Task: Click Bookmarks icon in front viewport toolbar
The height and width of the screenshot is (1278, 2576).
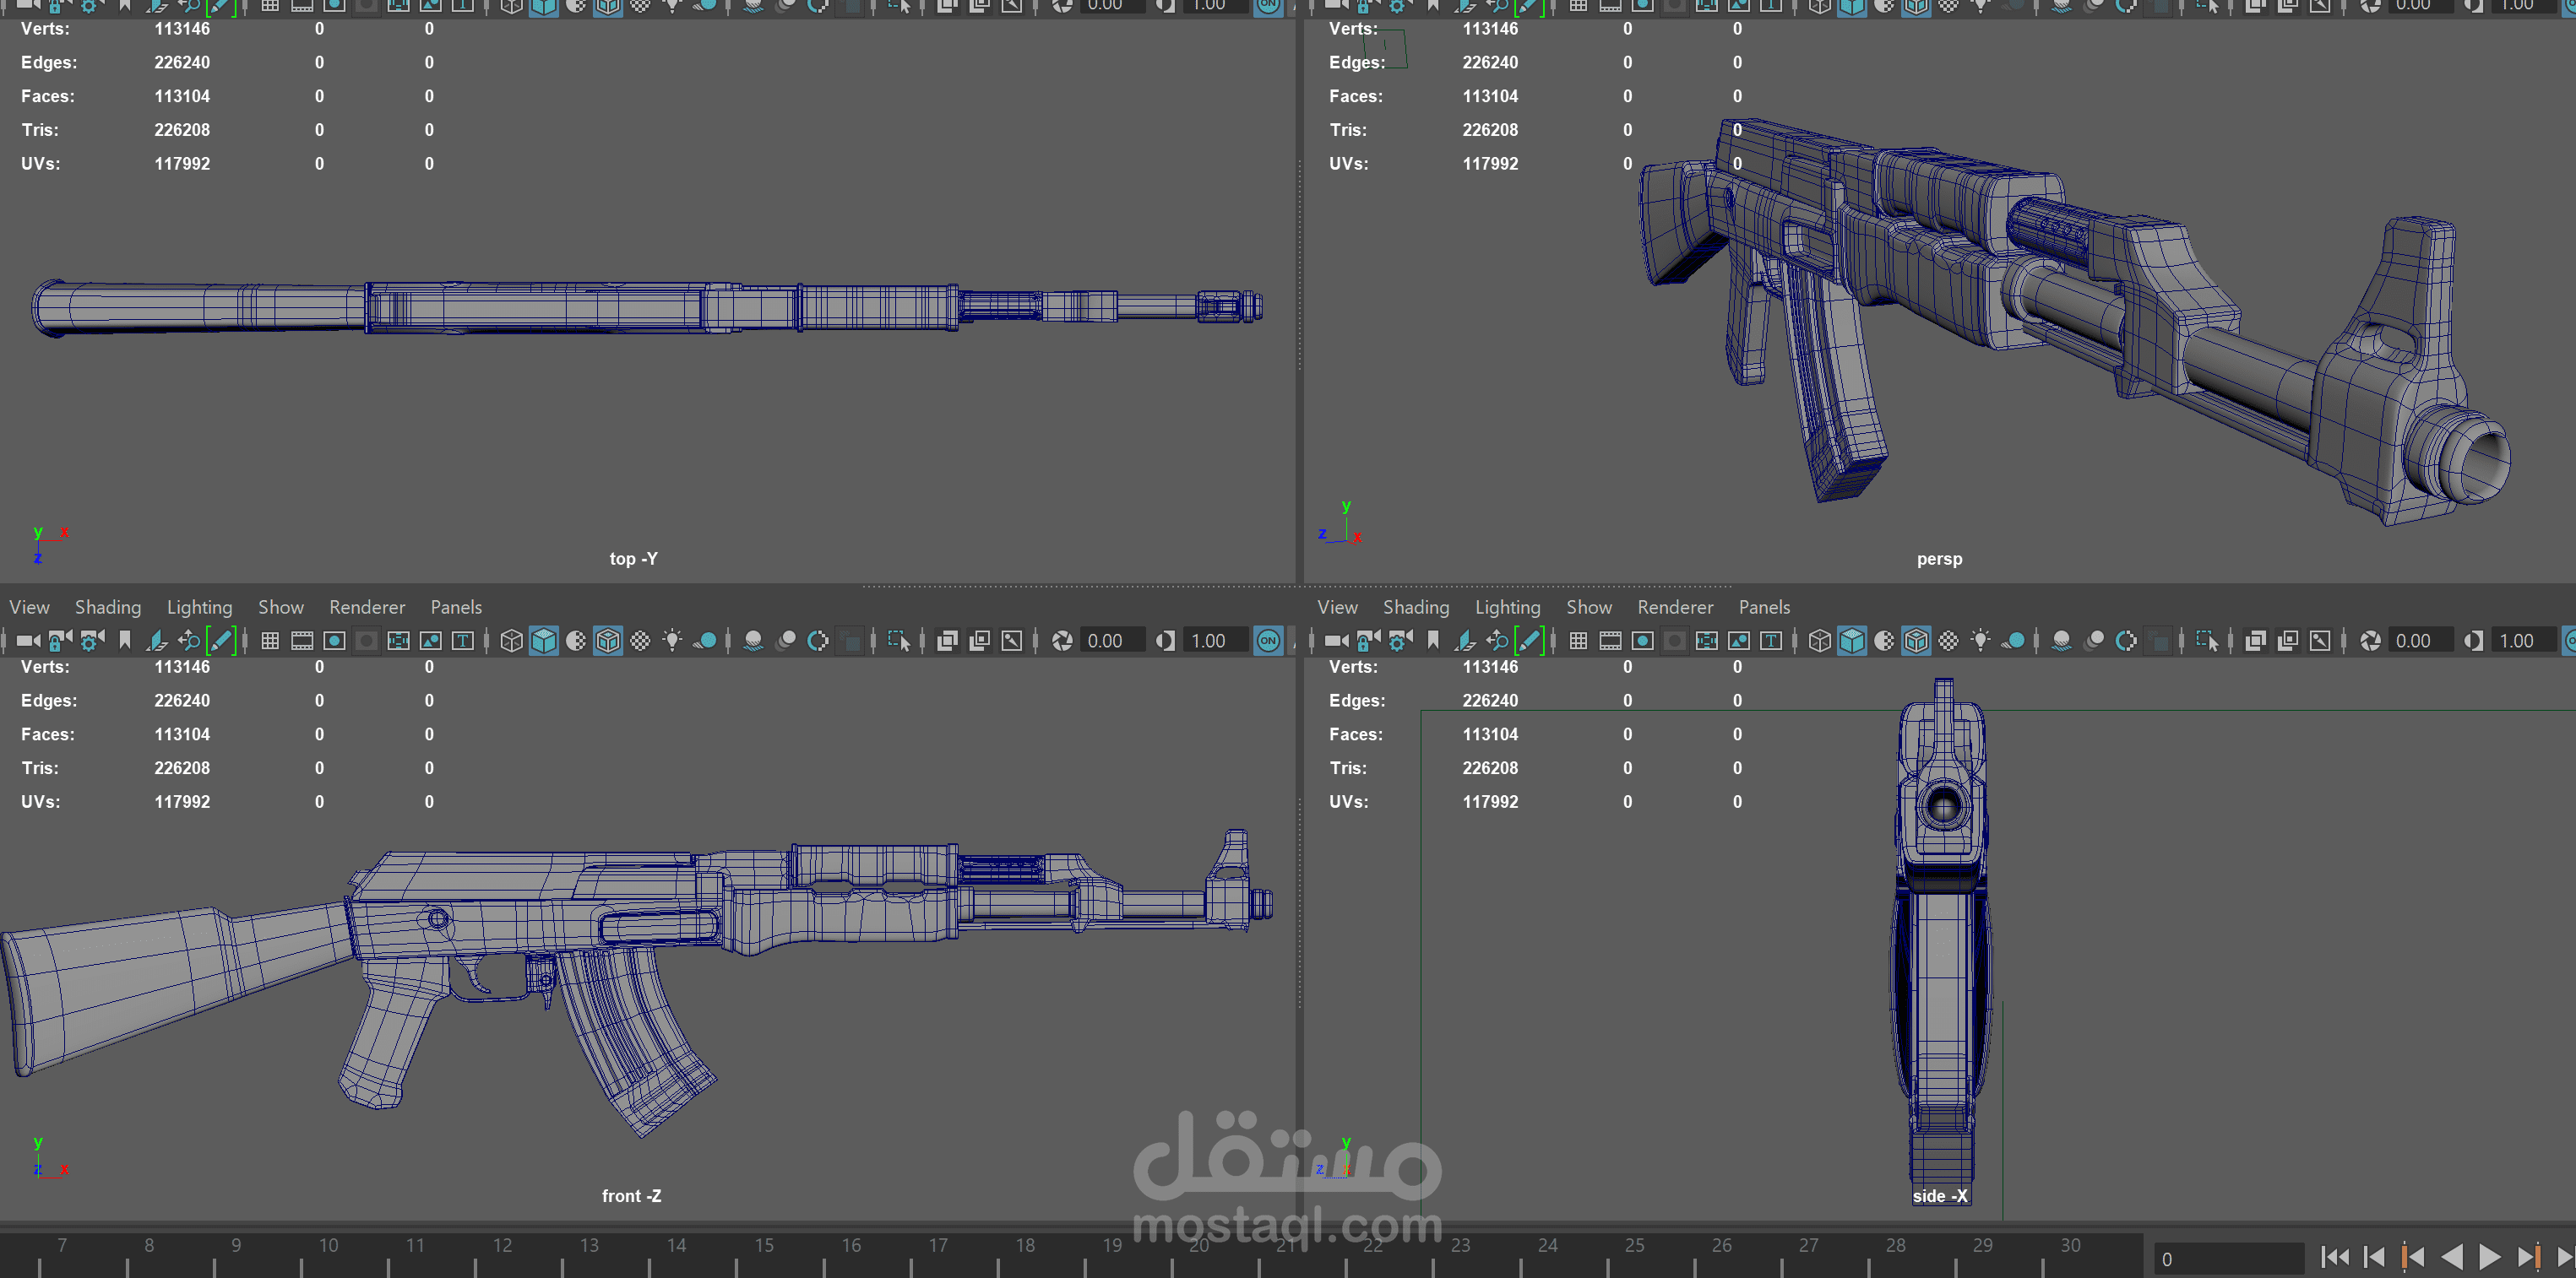Action: click(125, 641)
